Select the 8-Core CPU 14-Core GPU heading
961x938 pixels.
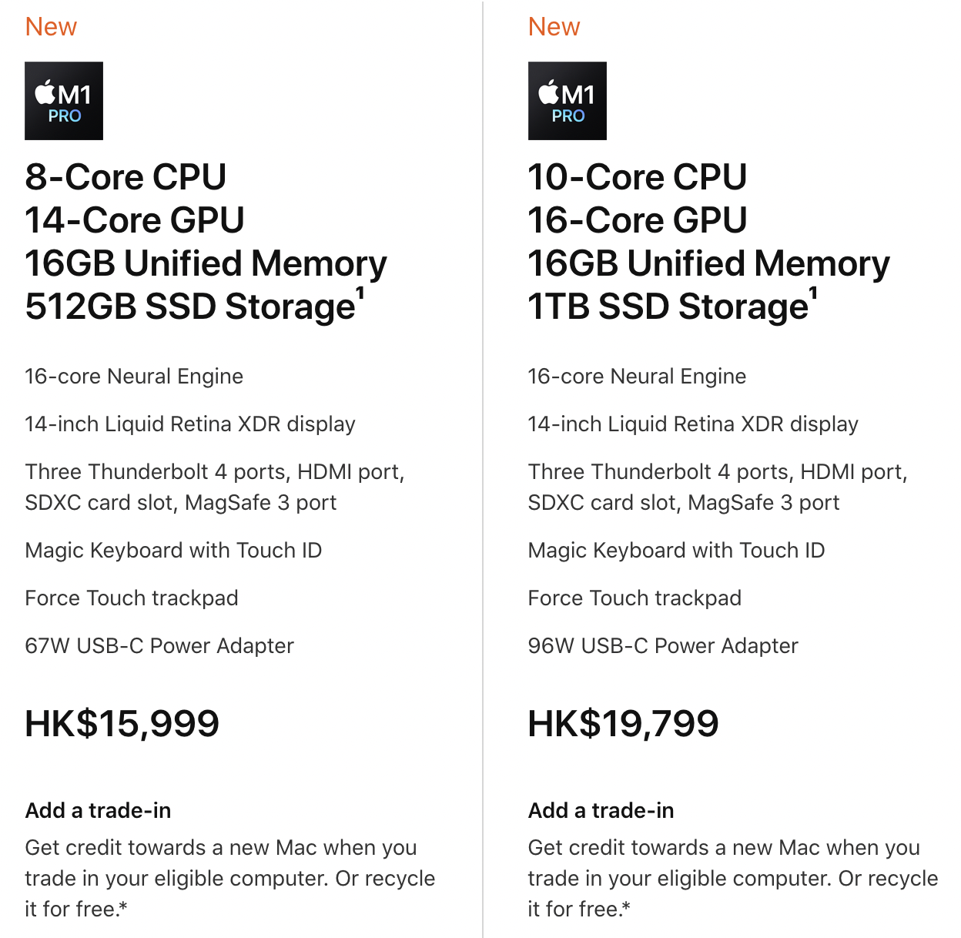tap(135, 198)
